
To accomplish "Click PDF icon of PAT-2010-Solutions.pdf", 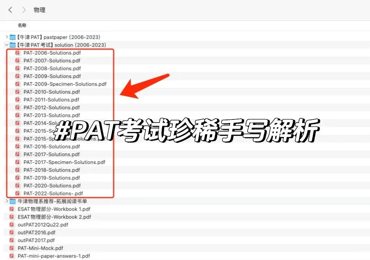I will coord(18,92).
